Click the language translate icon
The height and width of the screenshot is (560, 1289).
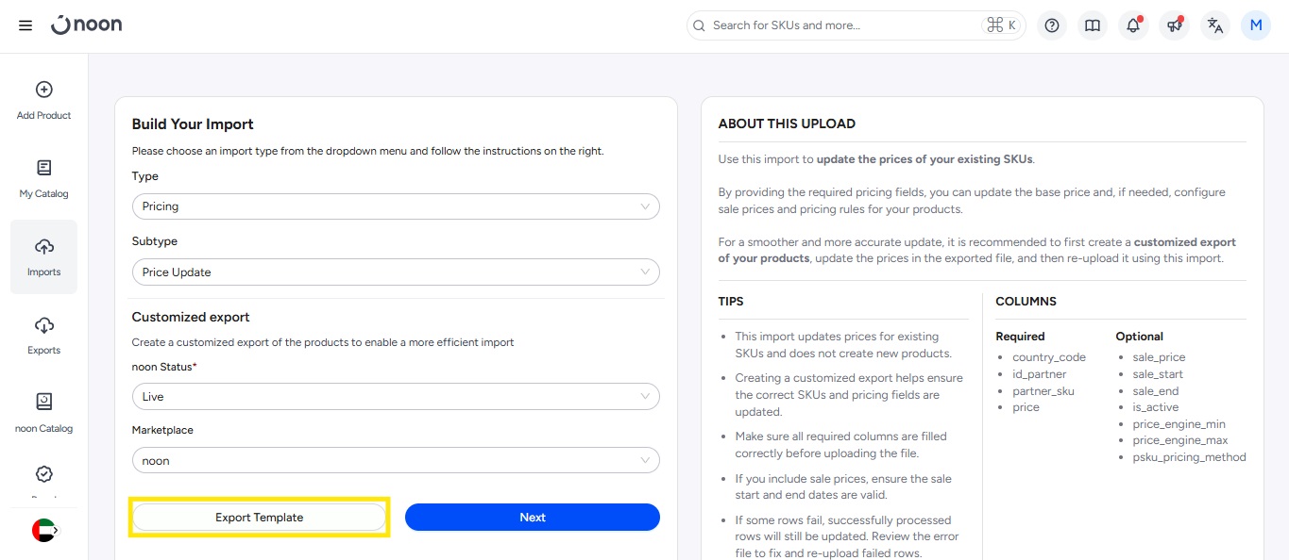pyautogui.click(x=1215, y=25)
